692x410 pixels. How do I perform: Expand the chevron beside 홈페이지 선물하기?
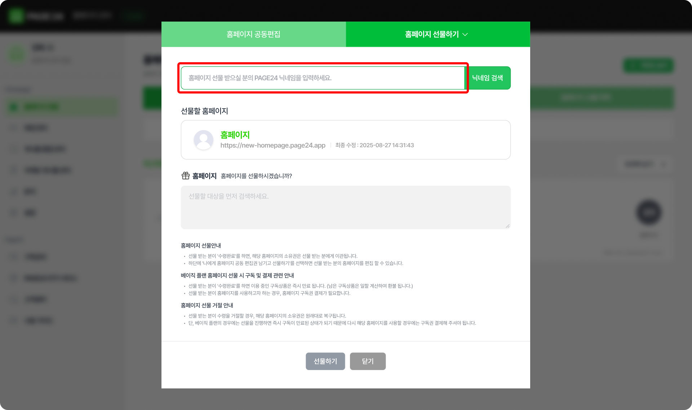[x=465, y=35]
